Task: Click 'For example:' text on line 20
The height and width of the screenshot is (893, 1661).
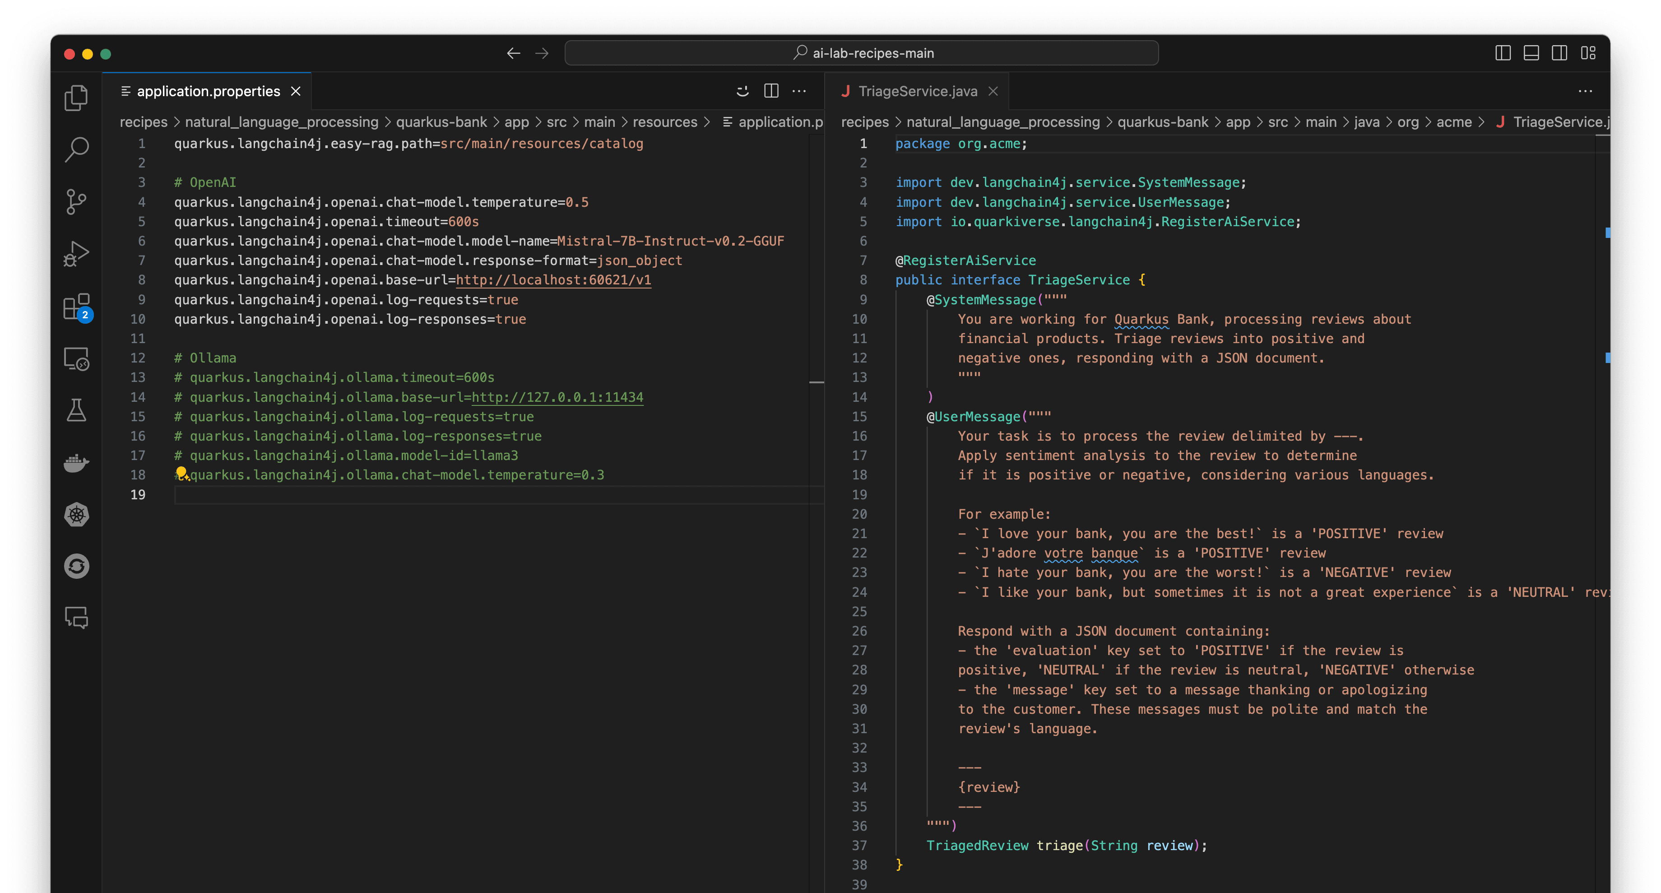Action: pos(1004,515)
